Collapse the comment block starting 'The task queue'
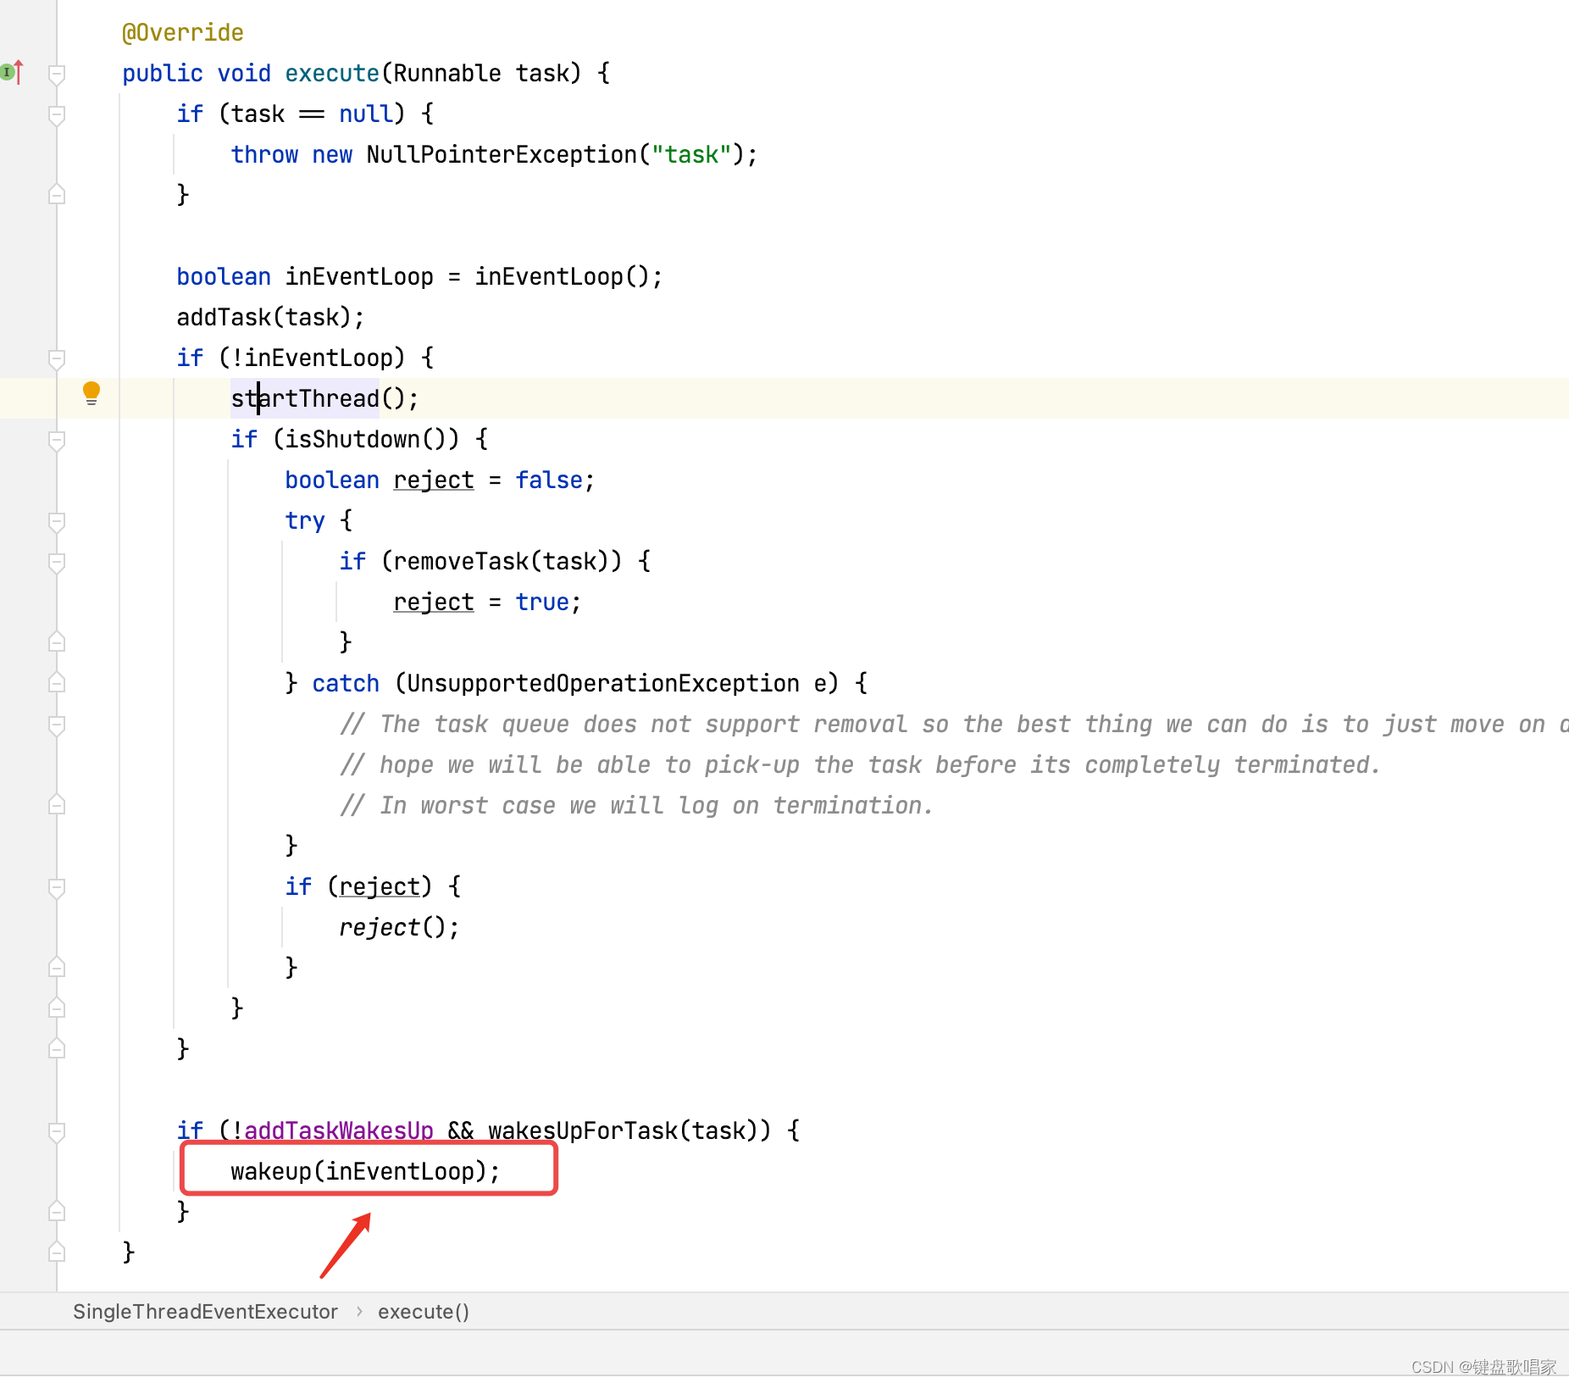1569x1383 pixels. coord(57,725)
